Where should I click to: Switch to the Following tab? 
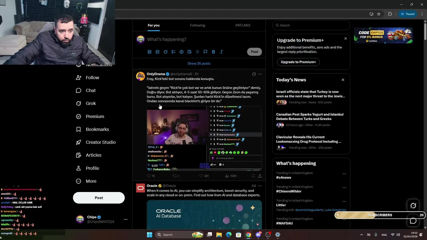[x=197, y=25]
